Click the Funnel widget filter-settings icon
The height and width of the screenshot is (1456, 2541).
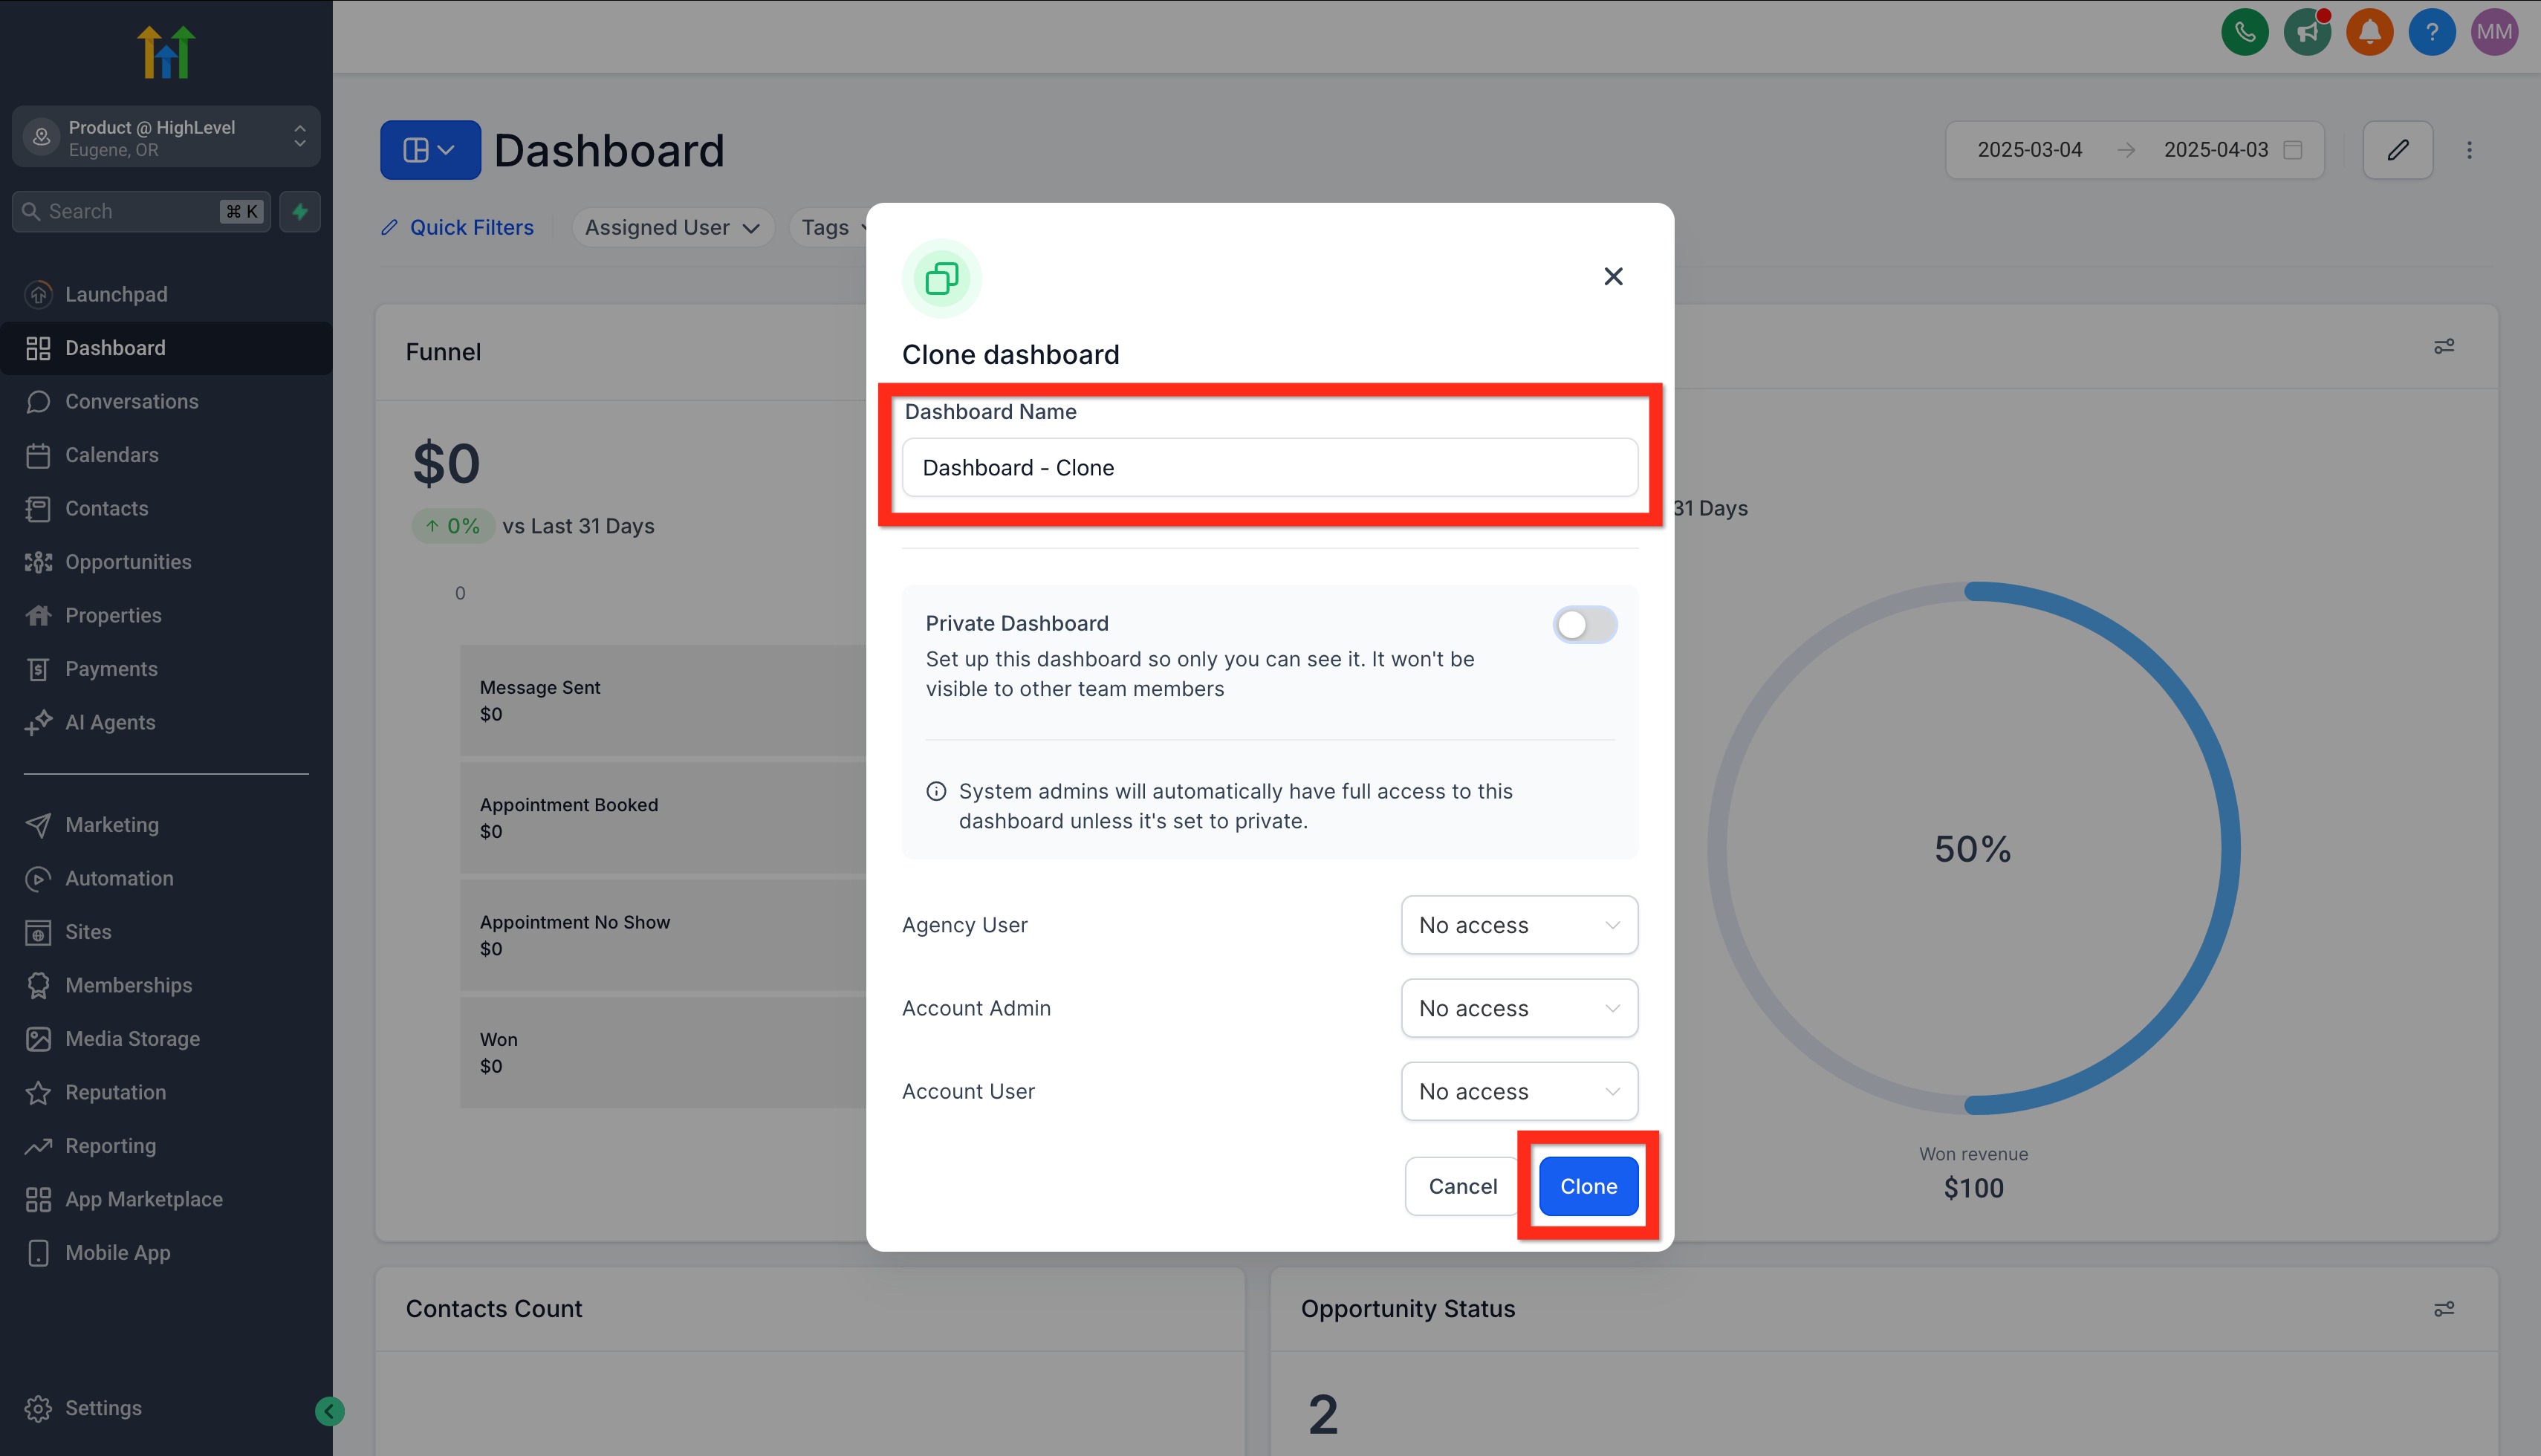tap(2443, 347)
